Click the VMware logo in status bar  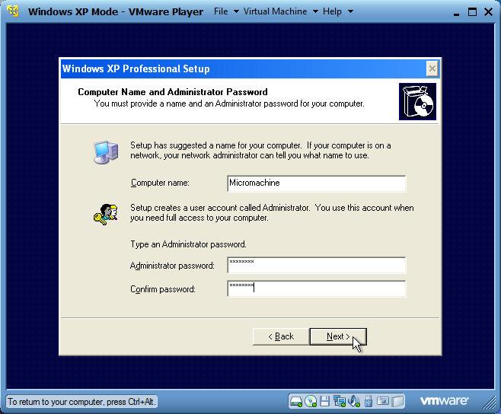point(445,401)
